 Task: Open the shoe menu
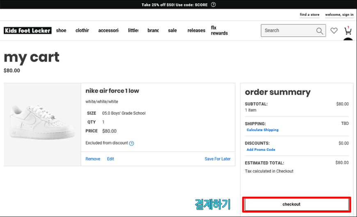coord(61,30)
